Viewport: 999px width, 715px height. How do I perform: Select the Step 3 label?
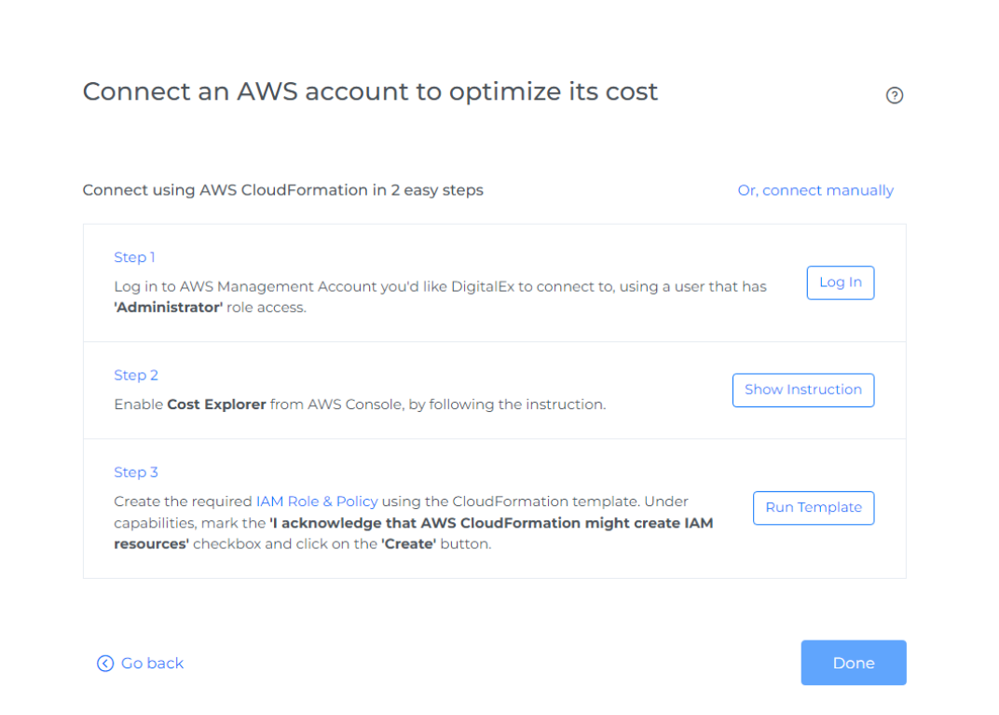(x=136, y=472)
